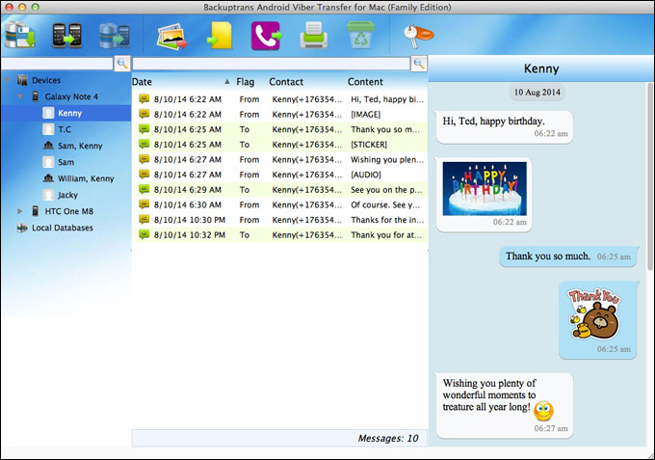Select the 'Thank you so m...' message row
The height and width of the screenshot is (460, 655).
(280, 129)
